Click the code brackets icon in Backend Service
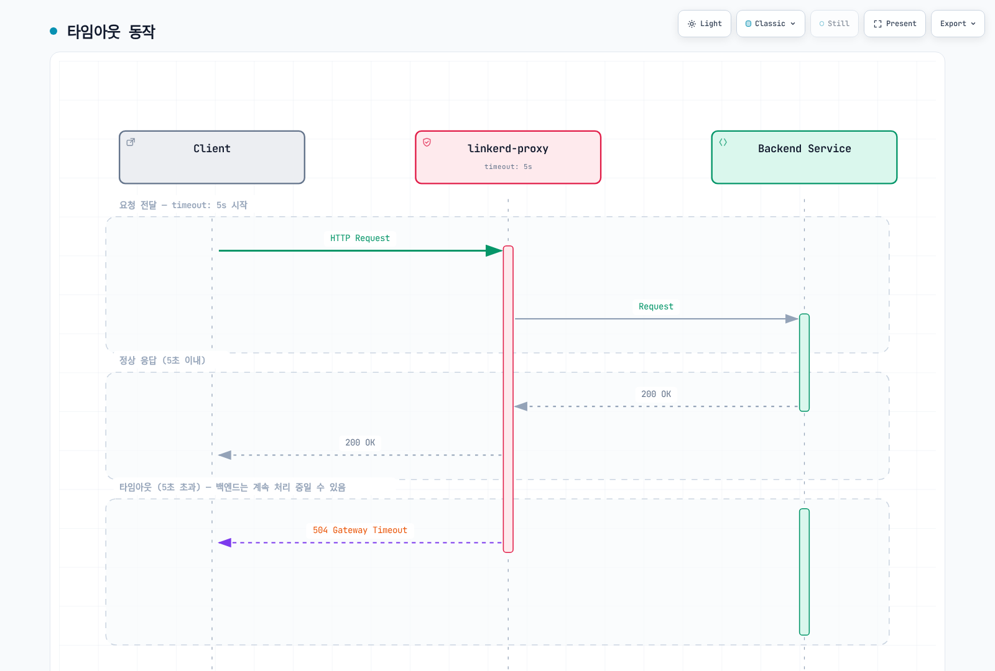Viewport: 995px width, 671px height. pos(723,142)
